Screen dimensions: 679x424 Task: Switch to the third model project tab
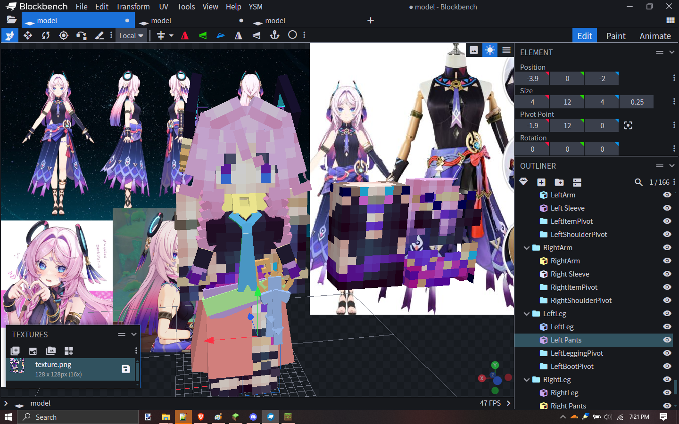click(306, 20)
